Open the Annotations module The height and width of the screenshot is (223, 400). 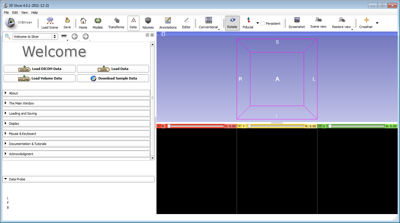point(168,23)
